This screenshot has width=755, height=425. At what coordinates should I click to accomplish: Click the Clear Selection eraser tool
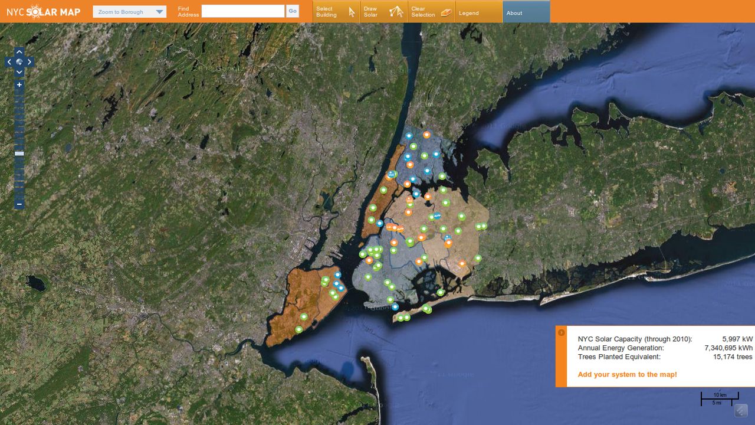[x=431, y=12]
